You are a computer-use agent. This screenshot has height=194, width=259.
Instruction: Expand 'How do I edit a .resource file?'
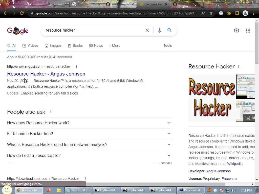pos(90,156)
